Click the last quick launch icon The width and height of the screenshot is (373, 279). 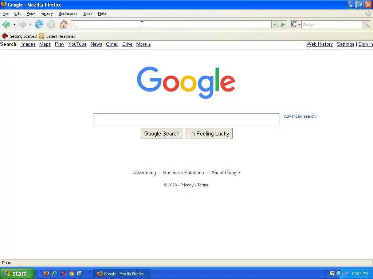(79, 274)
